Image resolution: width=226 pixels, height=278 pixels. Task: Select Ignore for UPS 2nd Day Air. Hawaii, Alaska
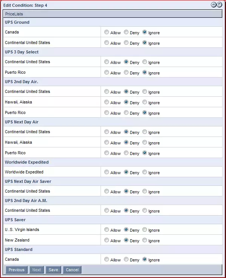coord(145,102)
